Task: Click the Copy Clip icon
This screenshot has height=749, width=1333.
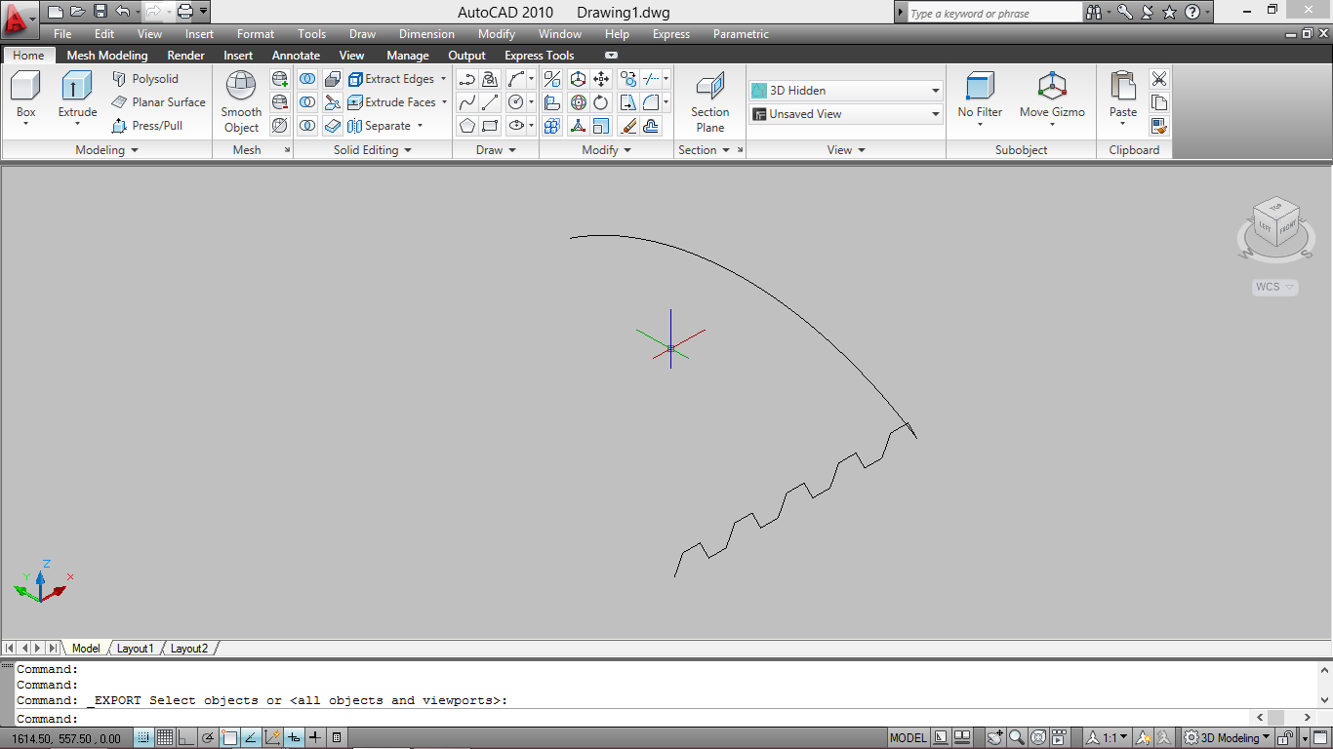Action: click(x=1159, y=102)
